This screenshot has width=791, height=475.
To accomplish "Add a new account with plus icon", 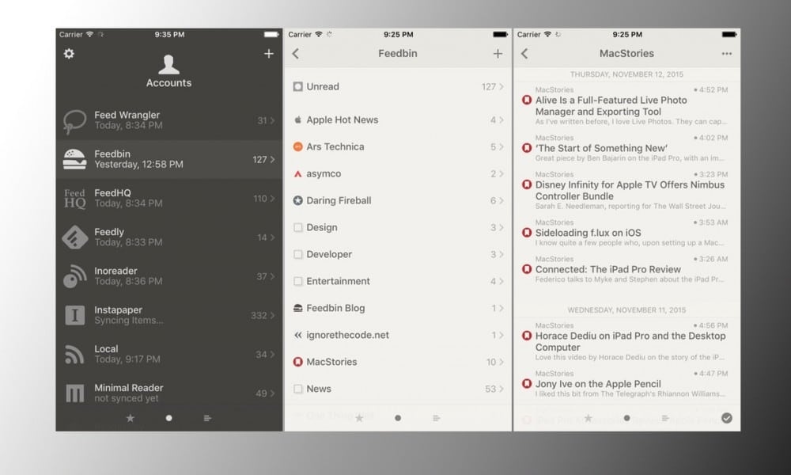I will 269,54.
